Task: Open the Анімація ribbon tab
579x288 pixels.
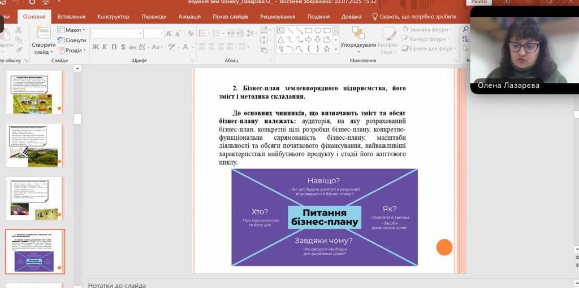Action: click(189, 16)
